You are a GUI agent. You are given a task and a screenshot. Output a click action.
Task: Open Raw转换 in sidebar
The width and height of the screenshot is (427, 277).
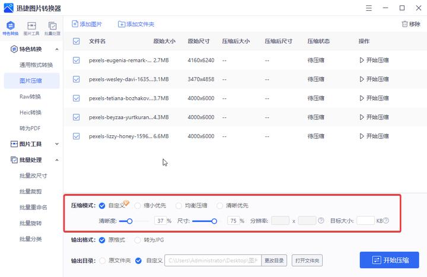30,97
